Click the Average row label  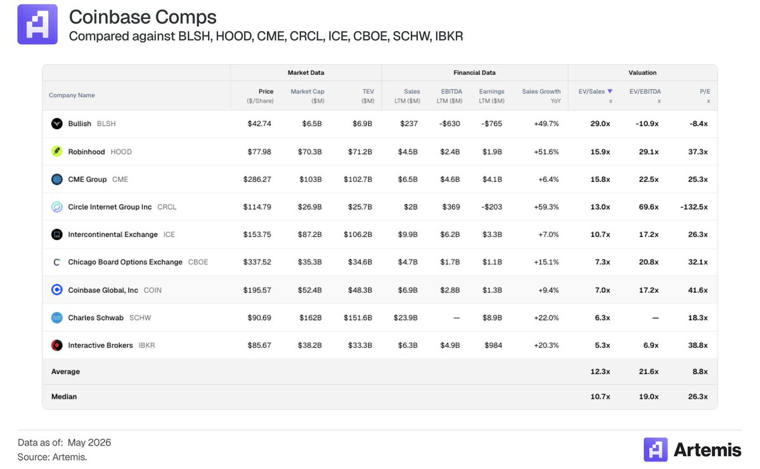(x=65, y=371)
